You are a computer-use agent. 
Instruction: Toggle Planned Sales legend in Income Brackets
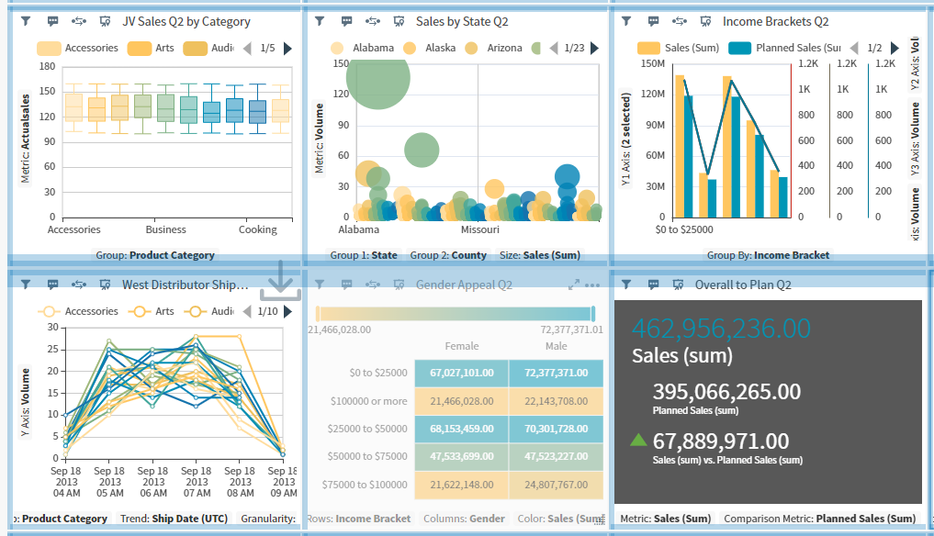(x=785, y=48)
